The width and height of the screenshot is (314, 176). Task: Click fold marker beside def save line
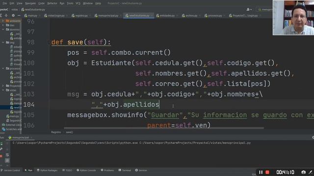point(49,43)
